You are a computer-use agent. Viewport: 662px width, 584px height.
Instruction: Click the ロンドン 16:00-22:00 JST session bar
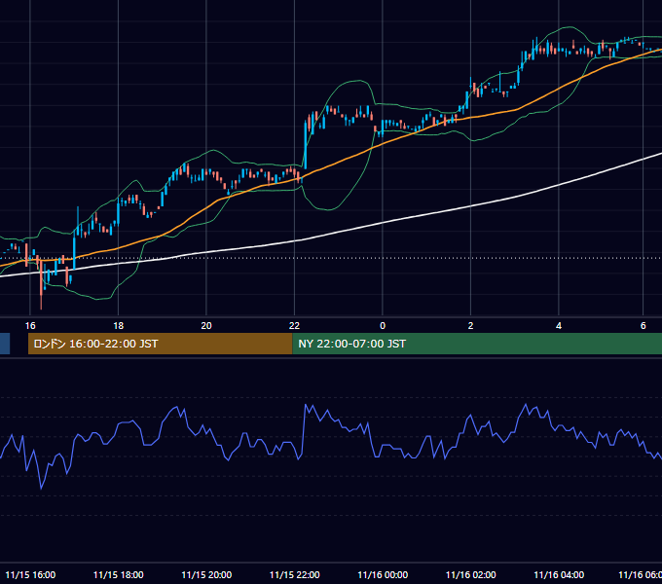[160, 344]
